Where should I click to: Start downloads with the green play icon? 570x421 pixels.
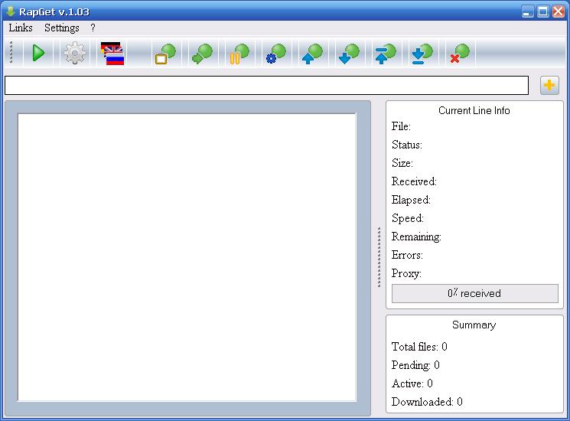click(x=38, y=54)
